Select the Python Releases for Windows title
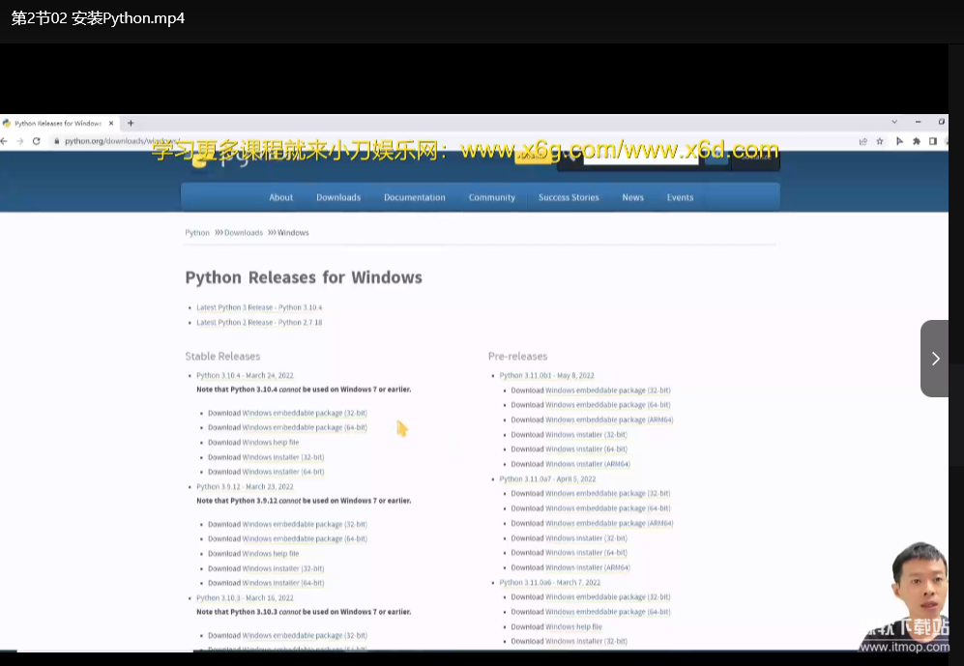 tap(304, 277)
